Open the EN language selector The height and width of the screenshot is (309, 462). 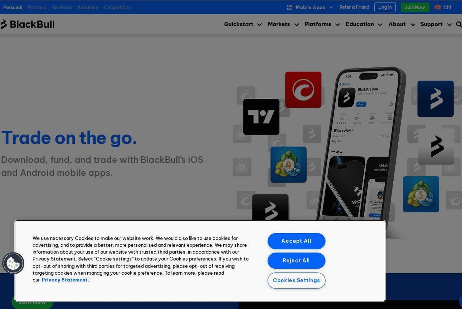(443, 7)
